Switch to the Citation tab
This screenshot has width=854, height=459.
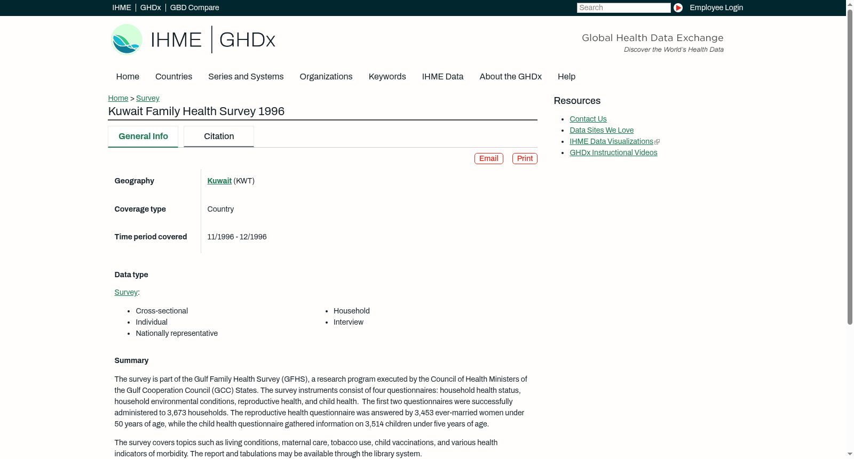coord(219,136)
